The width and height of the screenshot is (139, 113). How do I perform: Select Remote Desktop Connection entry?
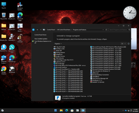point(100,75)
